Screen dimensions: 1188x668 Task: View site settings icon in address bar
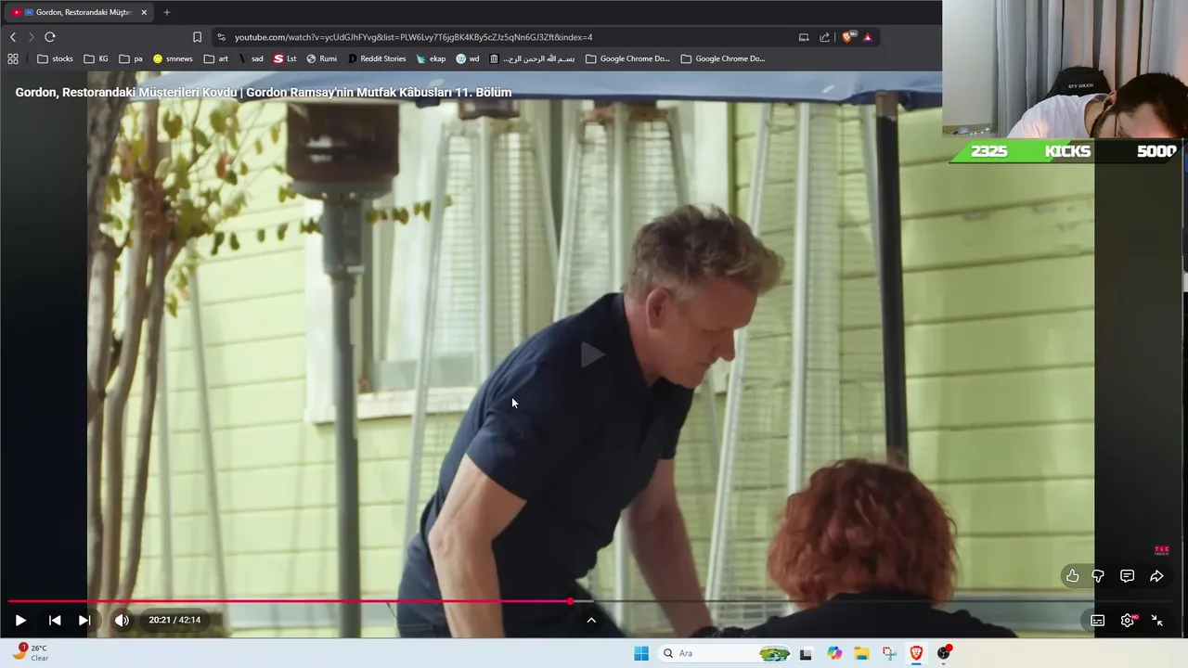[x=221, y=37]
